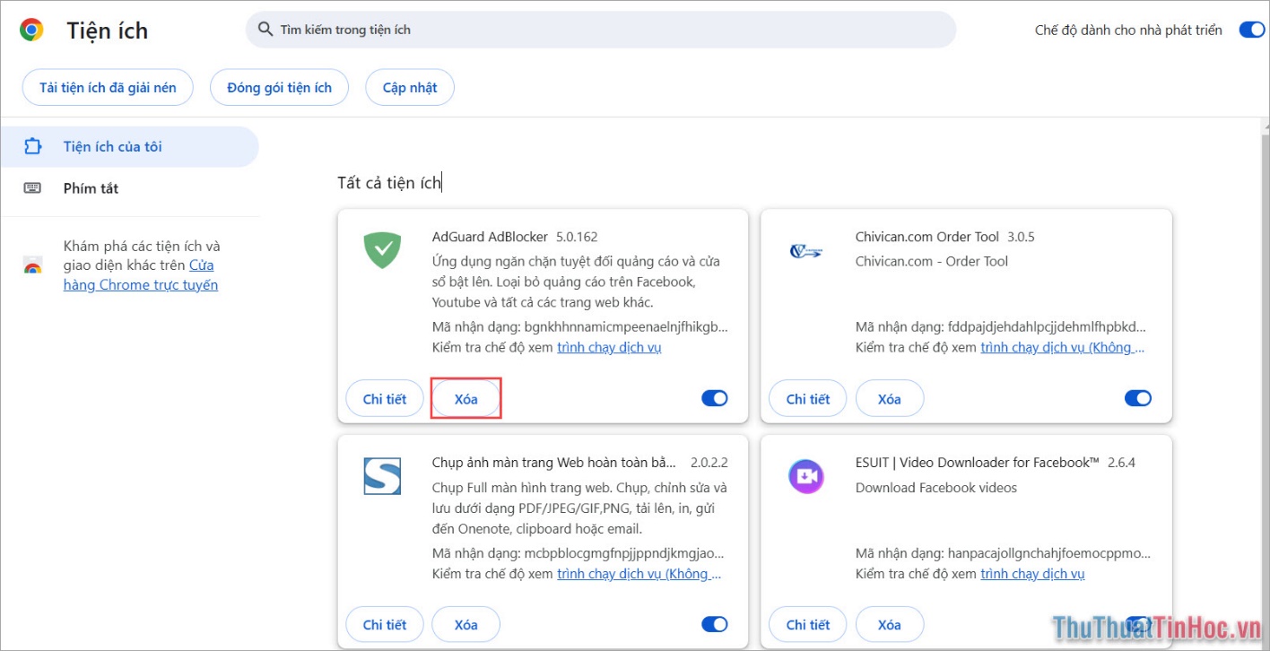The width and height of the screenshot is (1270, 651).
Task: Click the Đóng gói tiện ích button
Action: [x=279, y=87]
